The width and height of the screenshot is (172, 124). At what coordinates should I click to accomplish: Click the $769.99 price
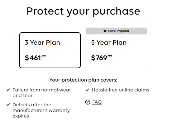(102, 58)
